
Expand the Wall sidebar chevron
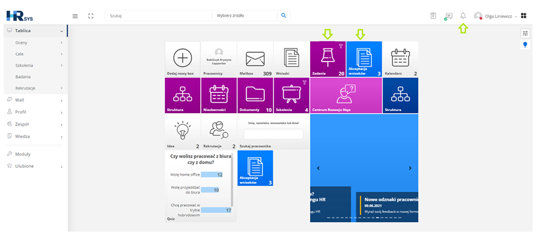tap(62, 101)
